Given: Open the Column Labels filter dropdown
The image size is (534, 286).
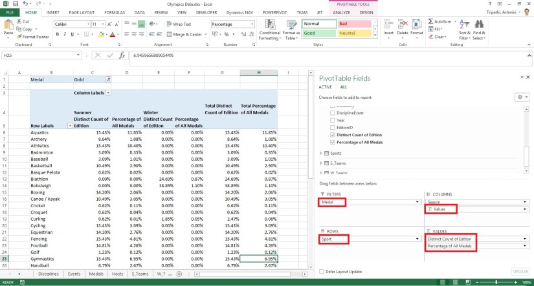Looking at the screenshot, I should click(x=108, y=93).
